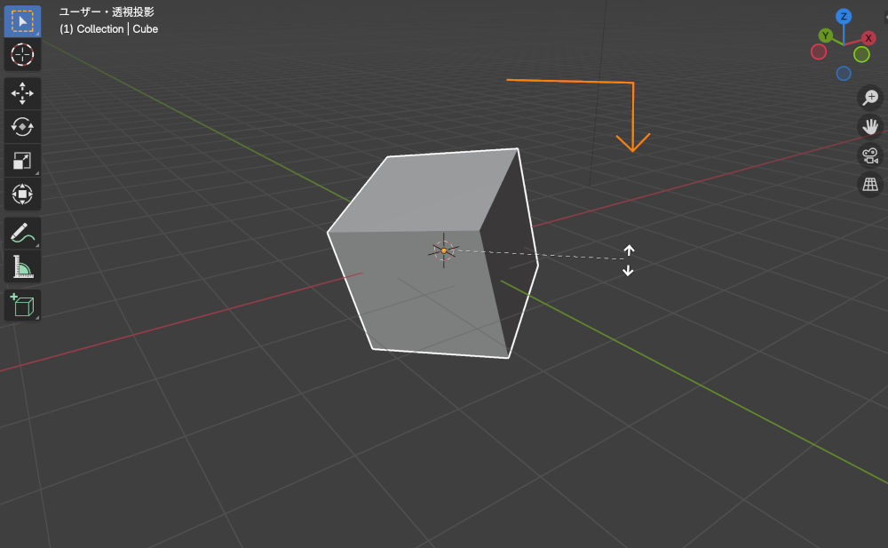Snap view to green Y axis
This screenshot has height=548, width=888.
tap(826, 36)
